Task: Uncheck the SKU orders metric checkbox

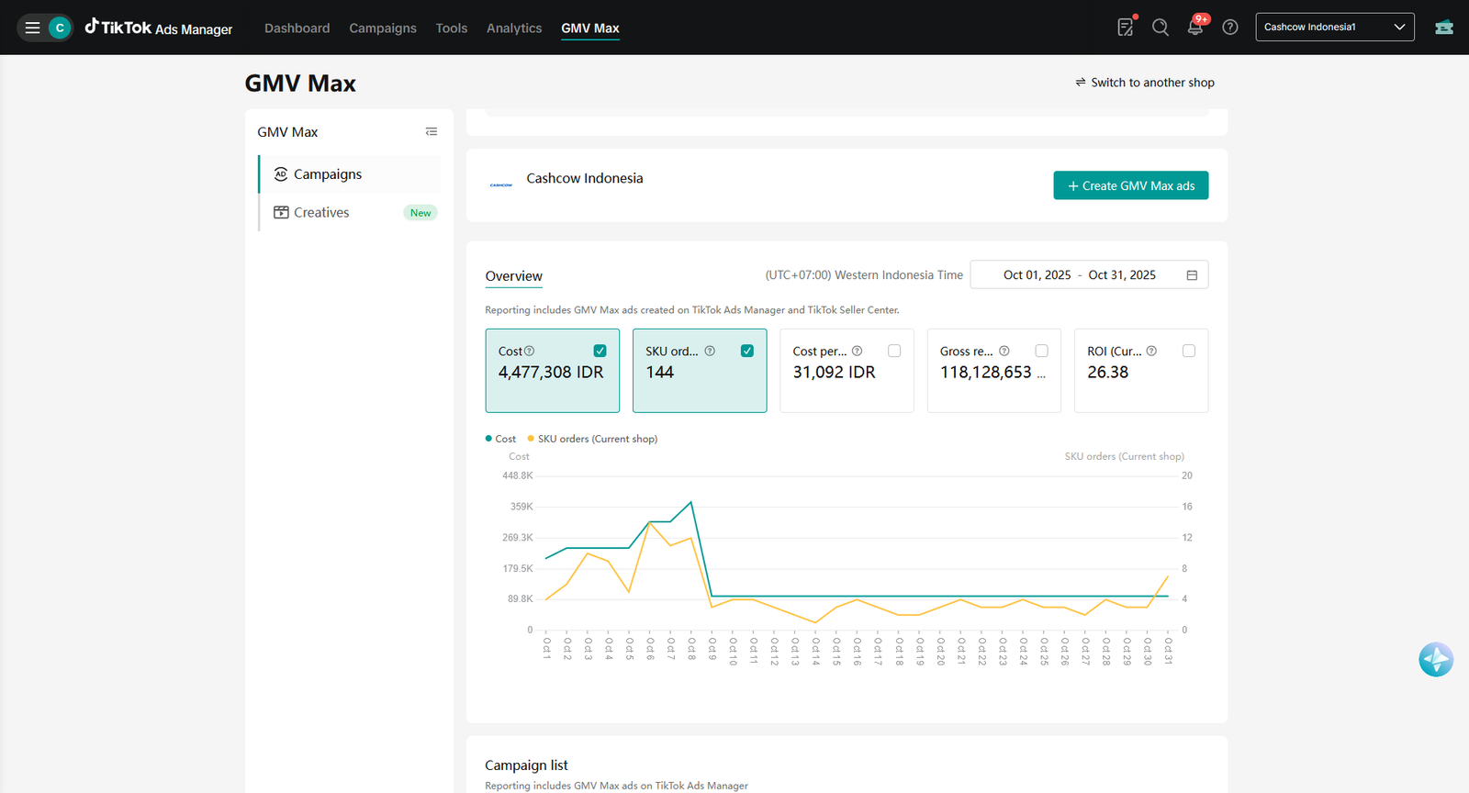Action: [747, 351]
